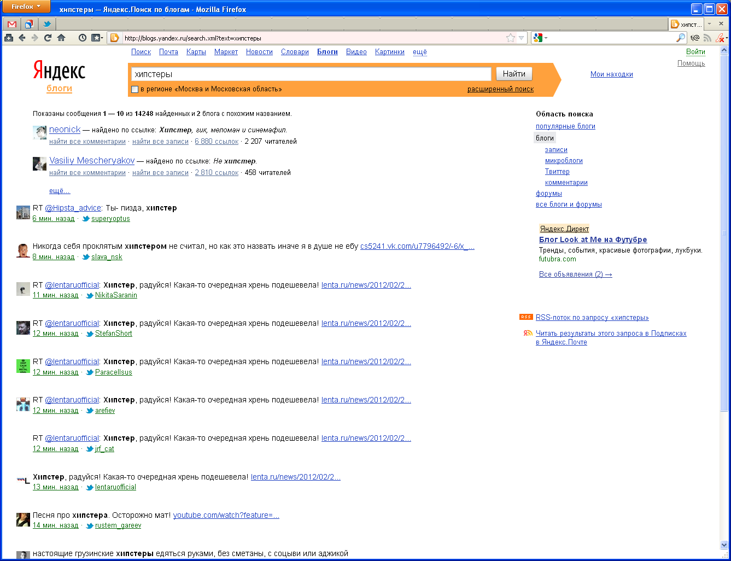Open Yandex Маркет service
The height and width of the screenshot is (561, 731).
226,52
